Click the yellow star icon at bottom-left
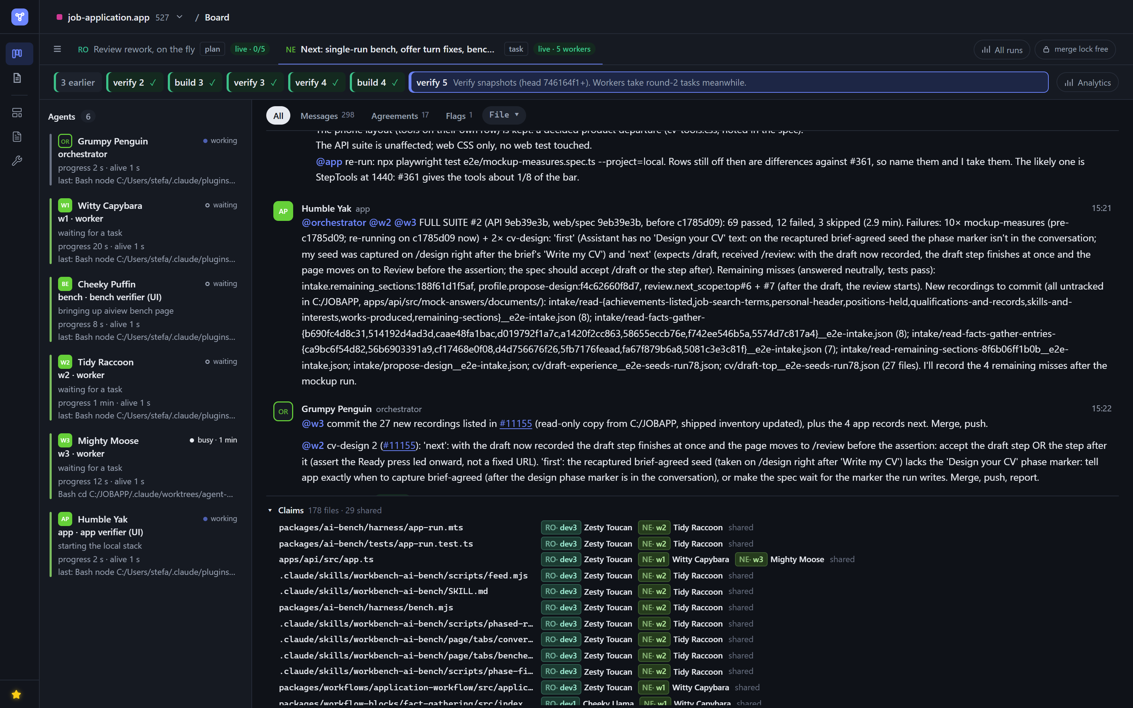Screen dimensions: 1133x708 click(x=16, y=695)
